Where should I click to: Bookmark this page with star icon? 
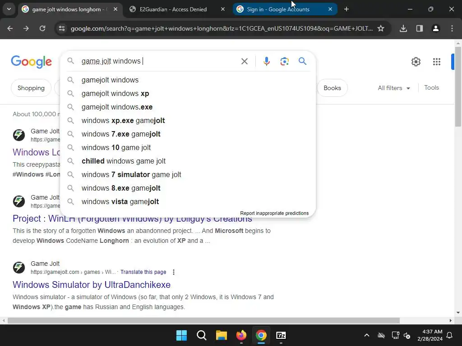coord(381,28)
